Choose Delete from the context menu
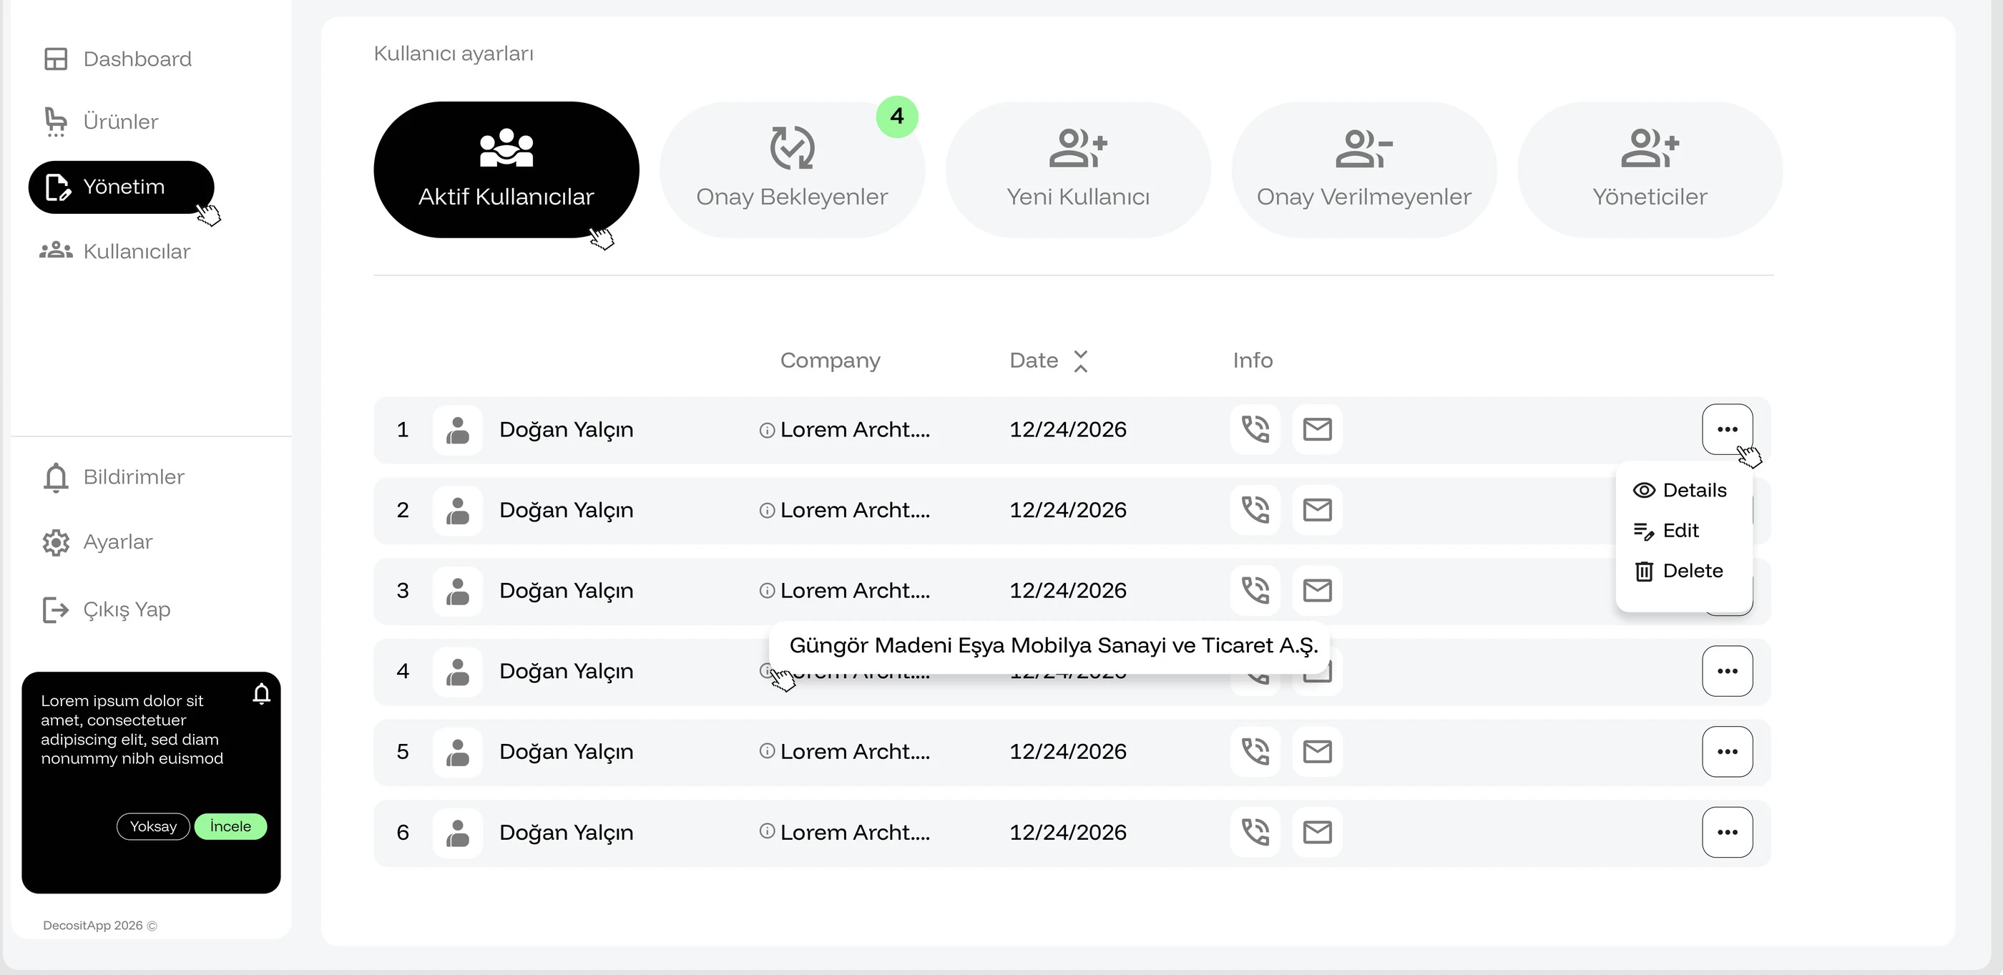The width and height of the screenshot is (2003, 975). (x=1678, y=572)
